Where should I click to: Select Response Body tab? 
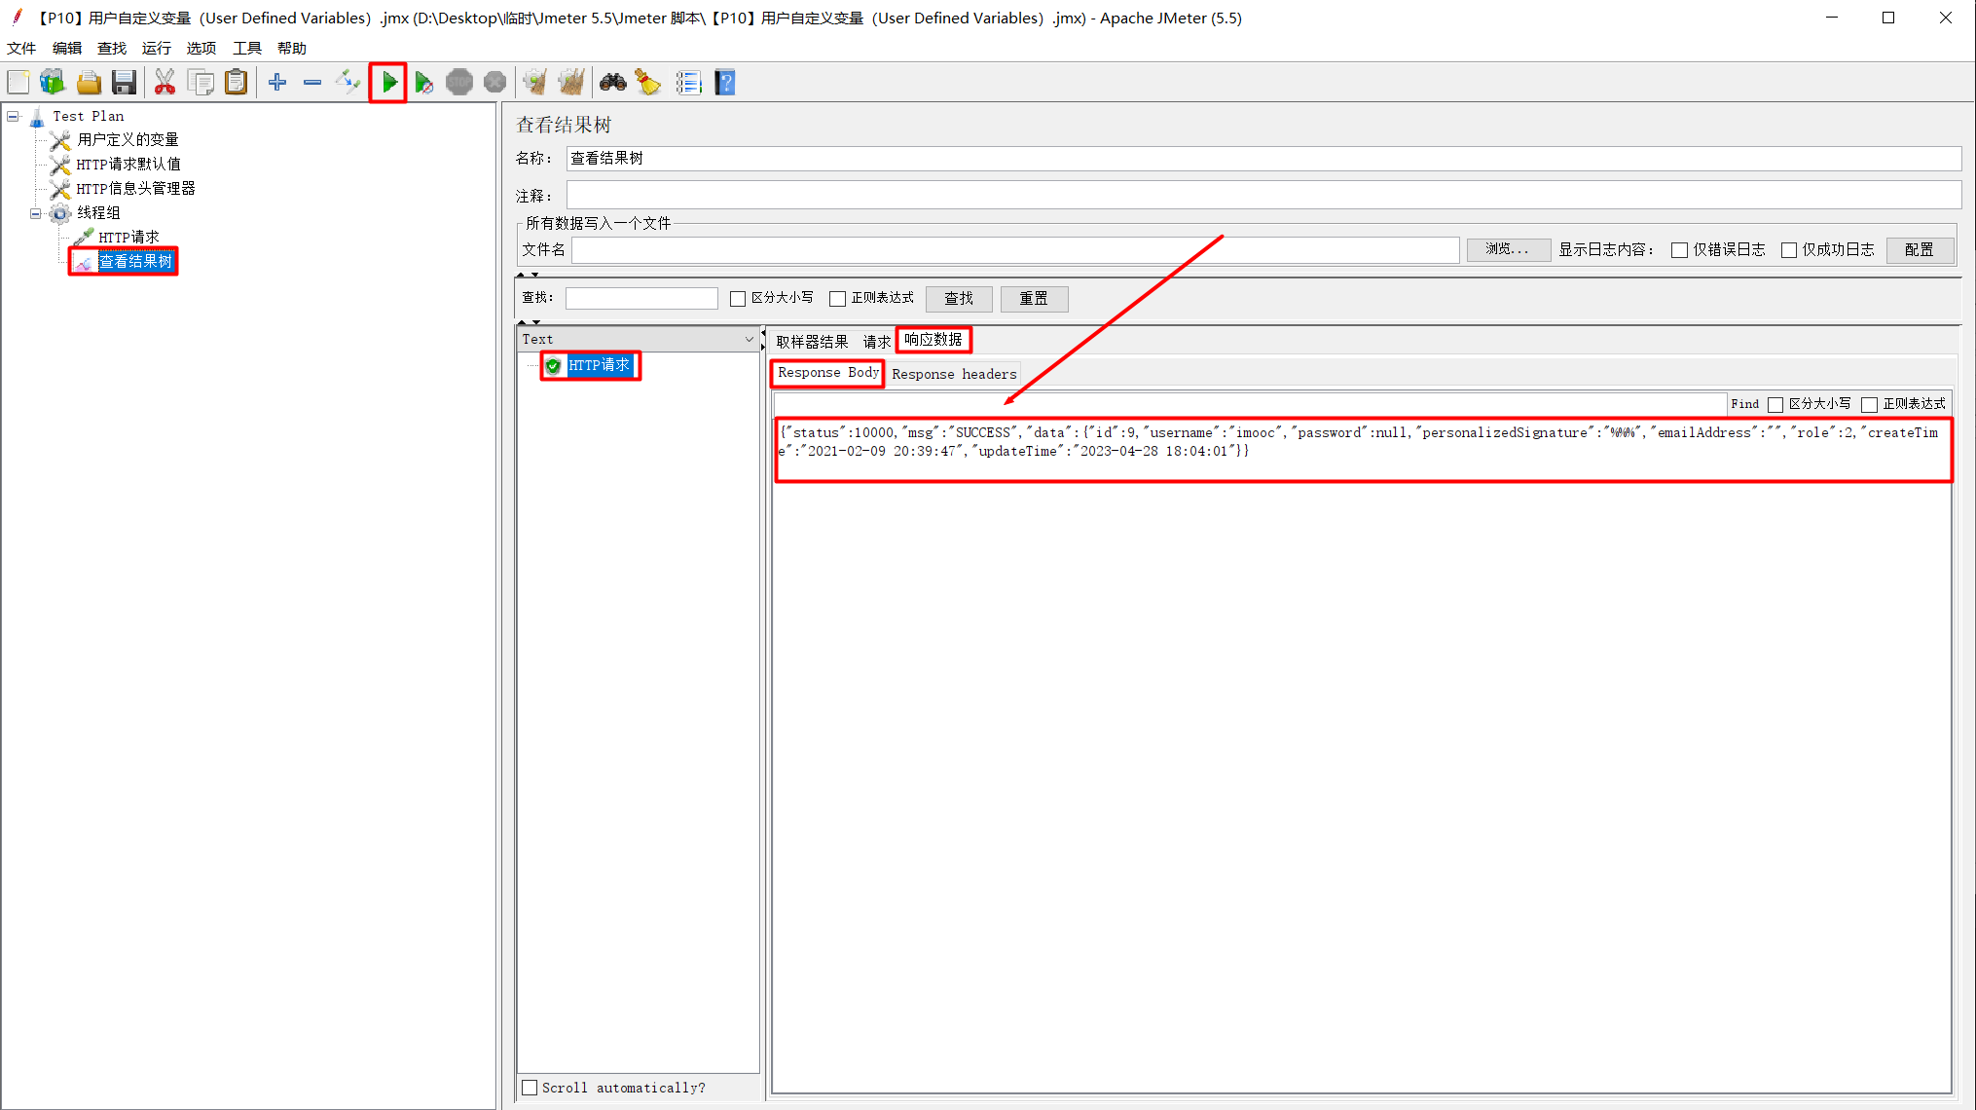828,373
